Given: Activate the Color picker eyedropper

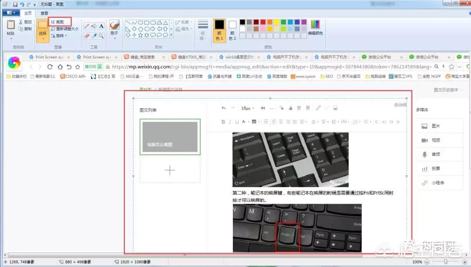Looking at the screenshot, I should pyautogui.click(x=94, y=36).
